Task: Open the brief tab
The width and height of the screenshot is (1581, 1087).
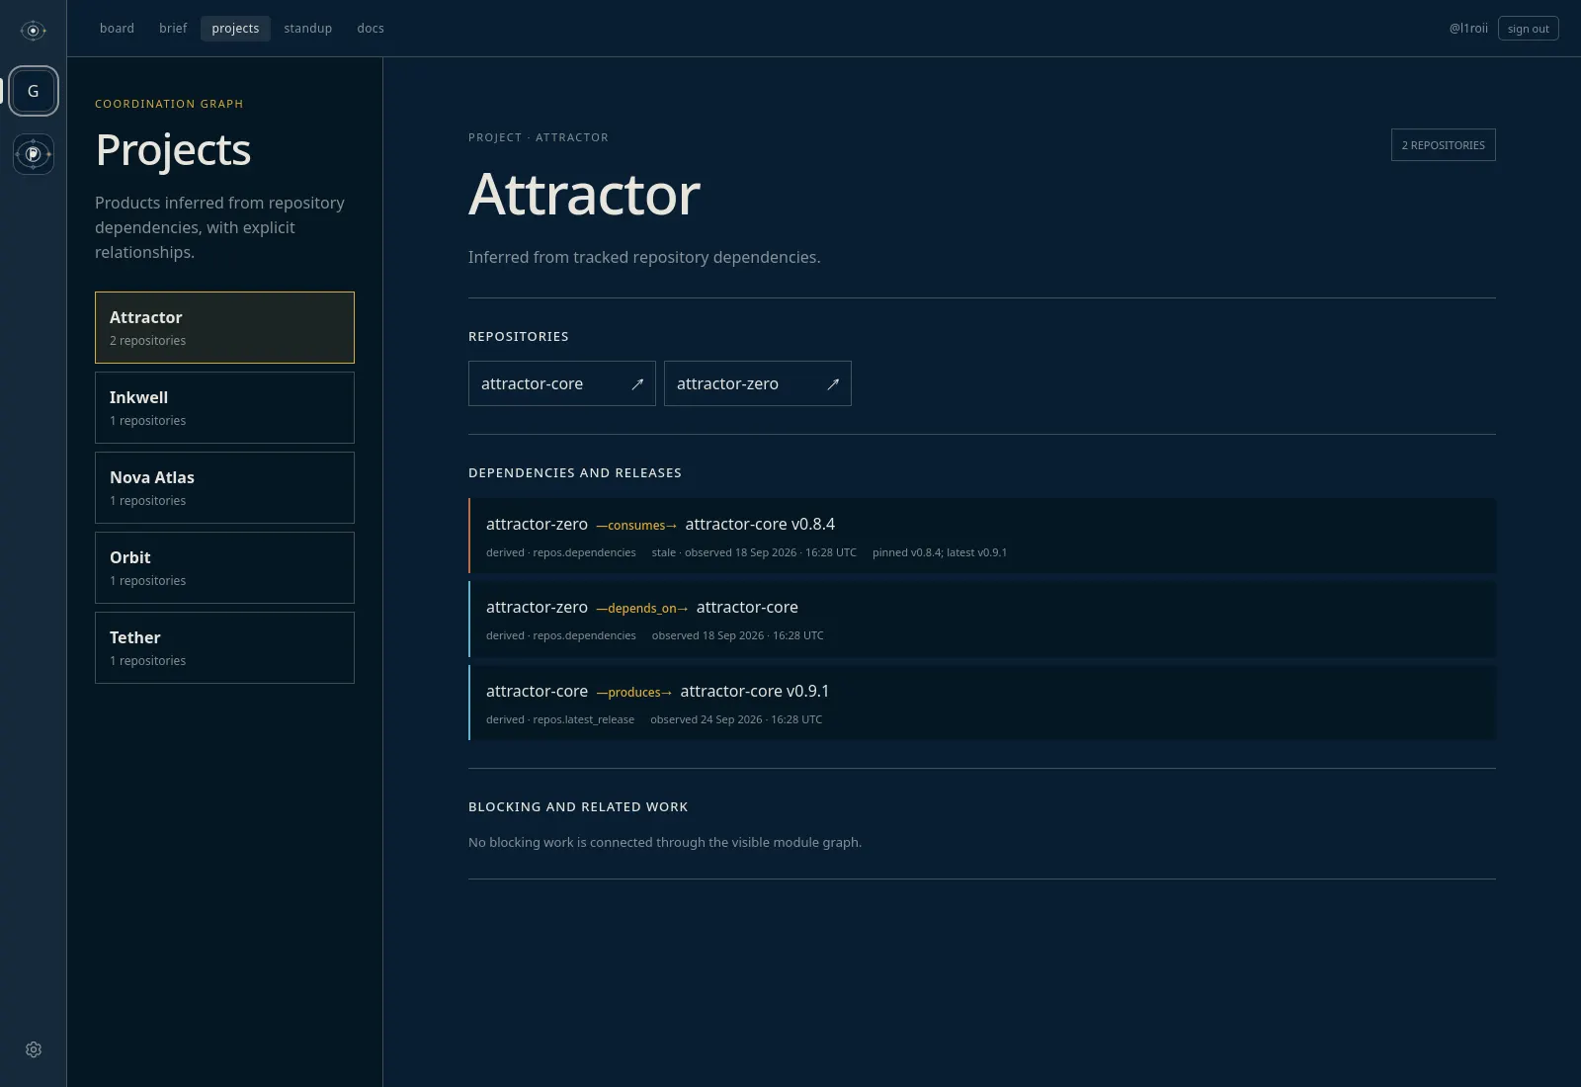Action: [173, 29]
